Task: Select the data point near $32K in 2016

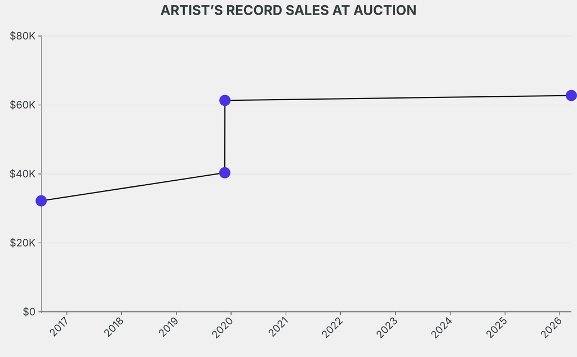Action: (x=41, y=201)
